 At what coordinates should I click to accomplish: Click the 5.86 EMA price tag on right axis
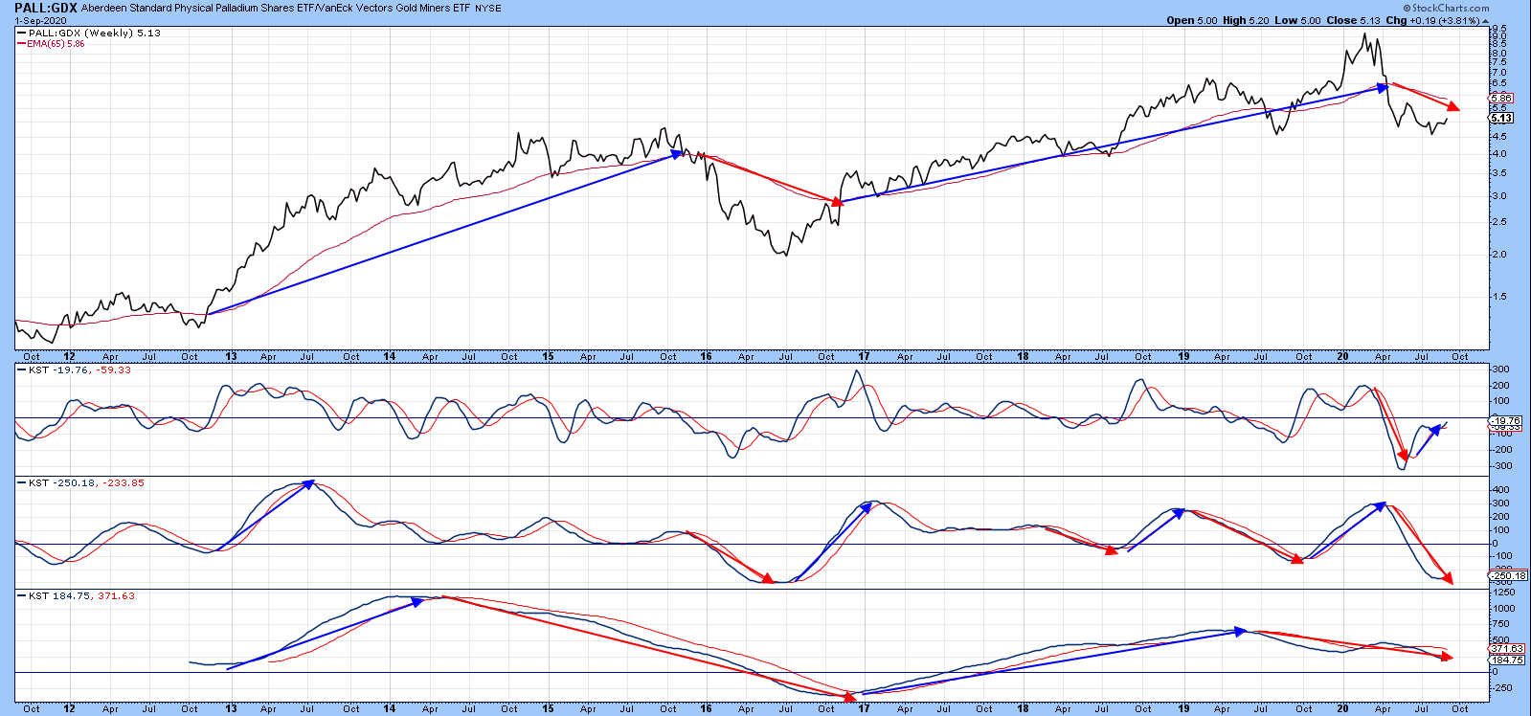(x=1501, y=99)
